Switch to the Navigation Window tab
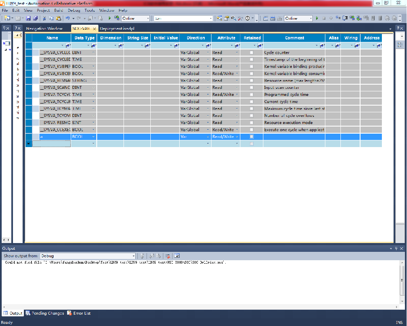The image size is (407, 326). 44,28
